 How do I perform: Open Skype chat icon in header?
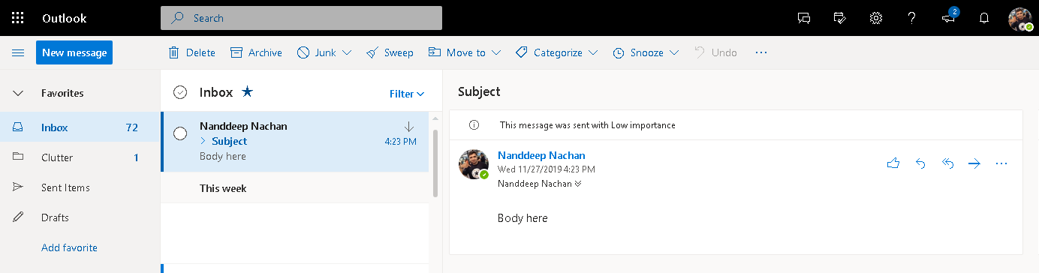point(804,18)
